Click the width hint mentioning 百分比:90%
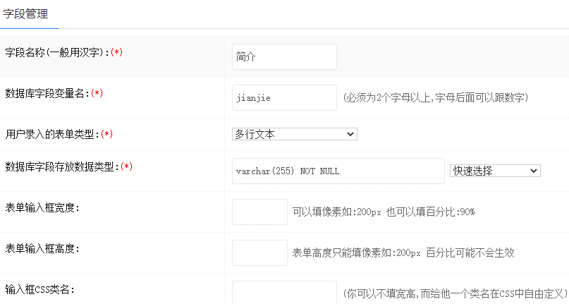The image size is (569, 304). 384,212
